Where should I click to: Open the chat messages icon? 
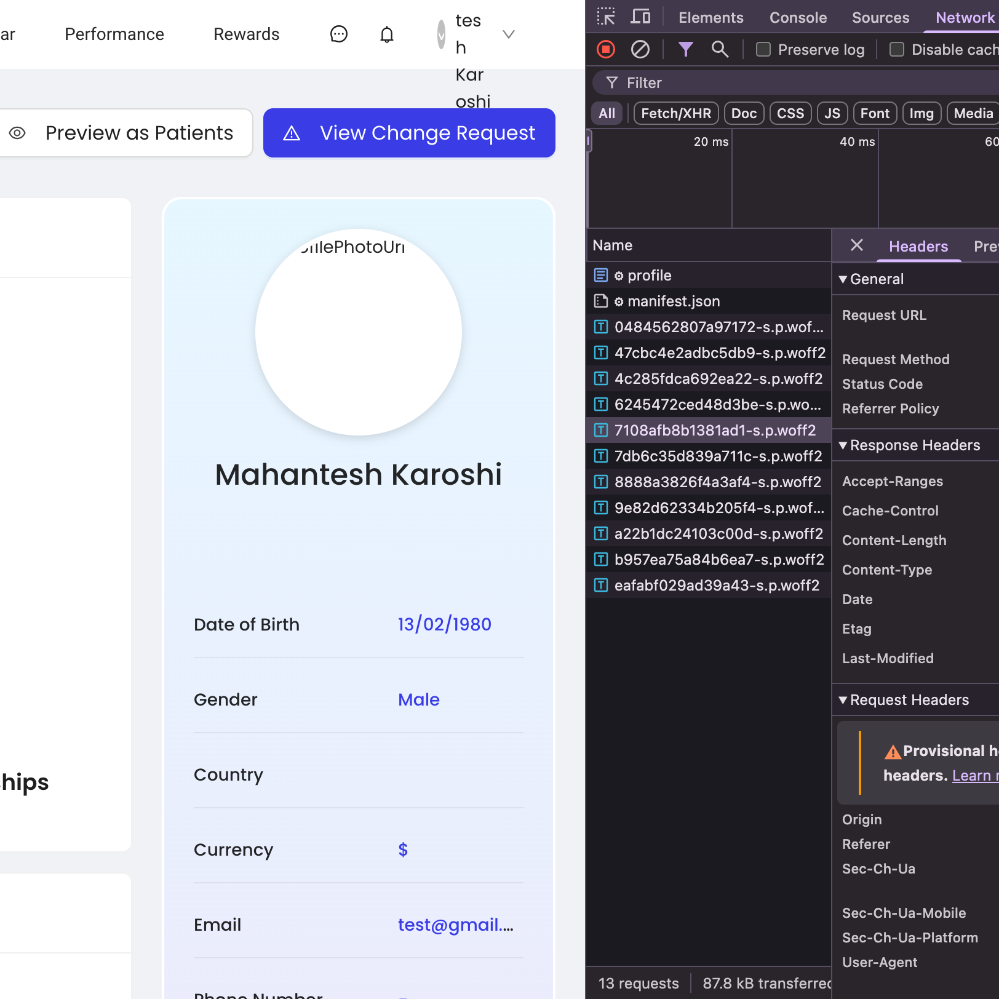339,34
